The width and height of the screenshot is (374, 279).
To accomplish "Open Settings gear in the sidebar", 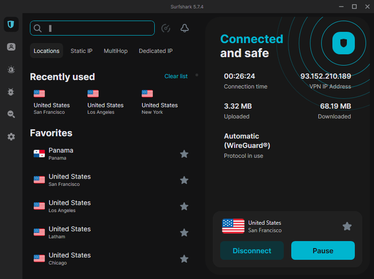I will [11, 137].
